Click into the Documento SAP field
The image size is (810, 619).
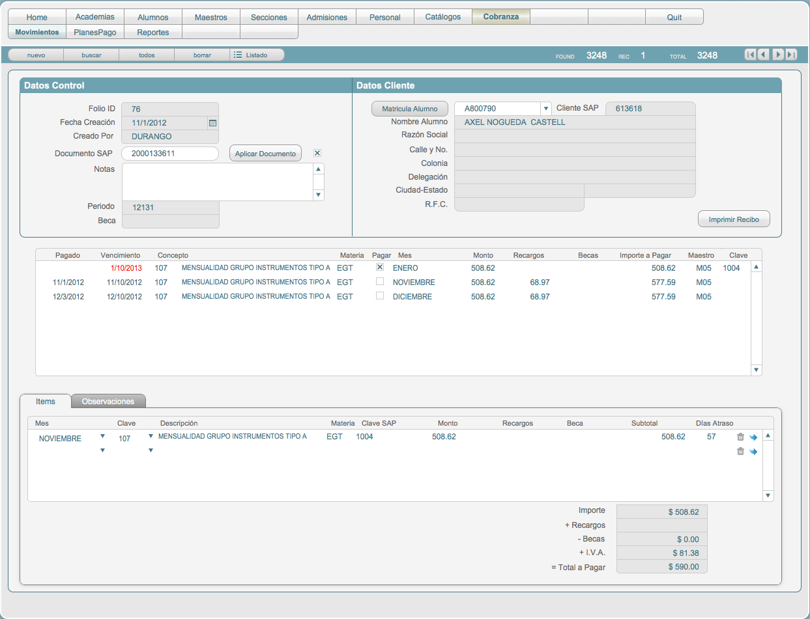tap(170, 154)
